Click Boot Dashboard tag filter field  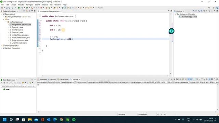[x=18, y=86]
